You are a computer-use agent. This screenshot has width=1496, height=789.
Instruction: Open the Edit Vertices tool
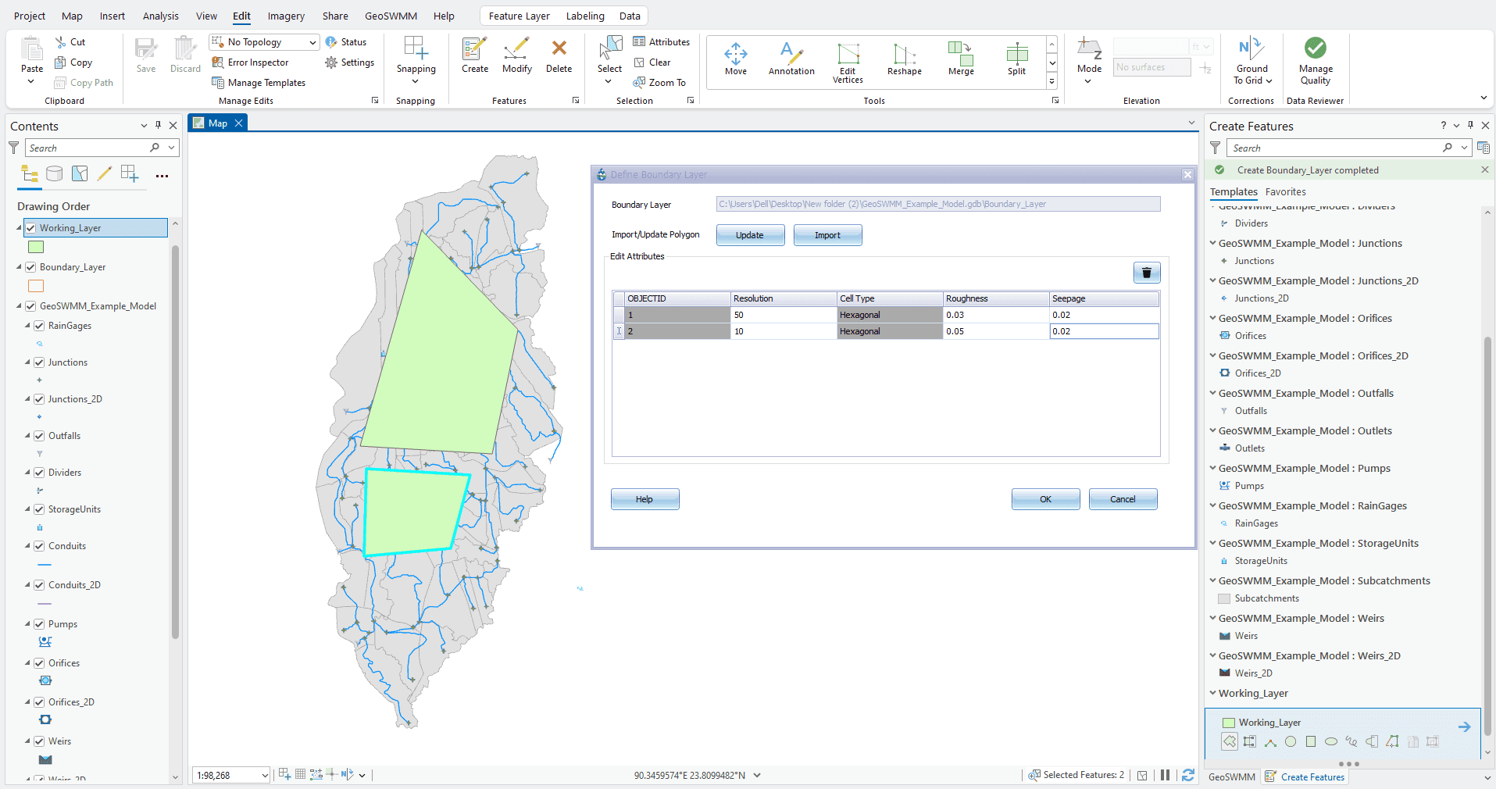coord(847,61)
